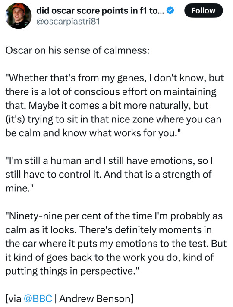This screenshot has width=233, height=307.
Task: Visit the @BBC mention link
Action: pyautogui.click(x=38, y=298)
